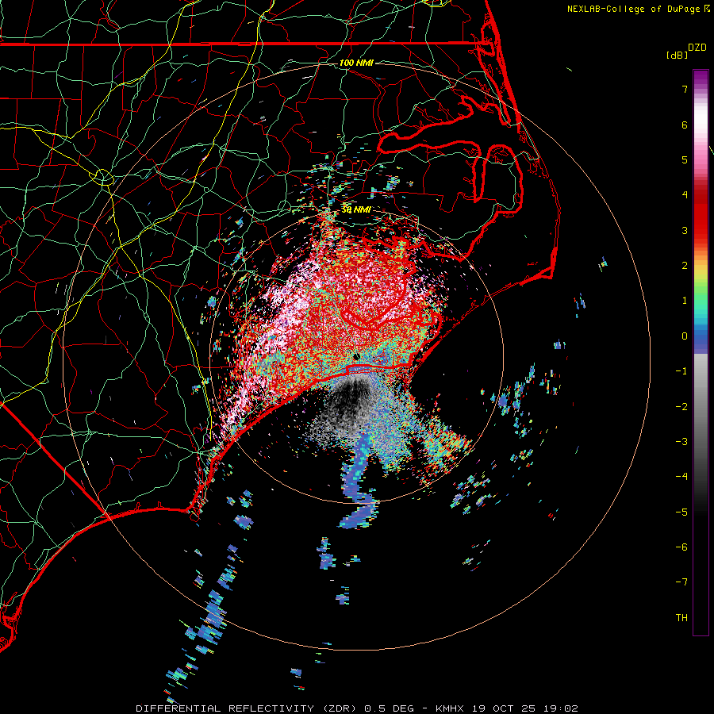Screen dimensions: 714x714
Task: Click the 50 NMI range ring label
Action: point(356,210)
